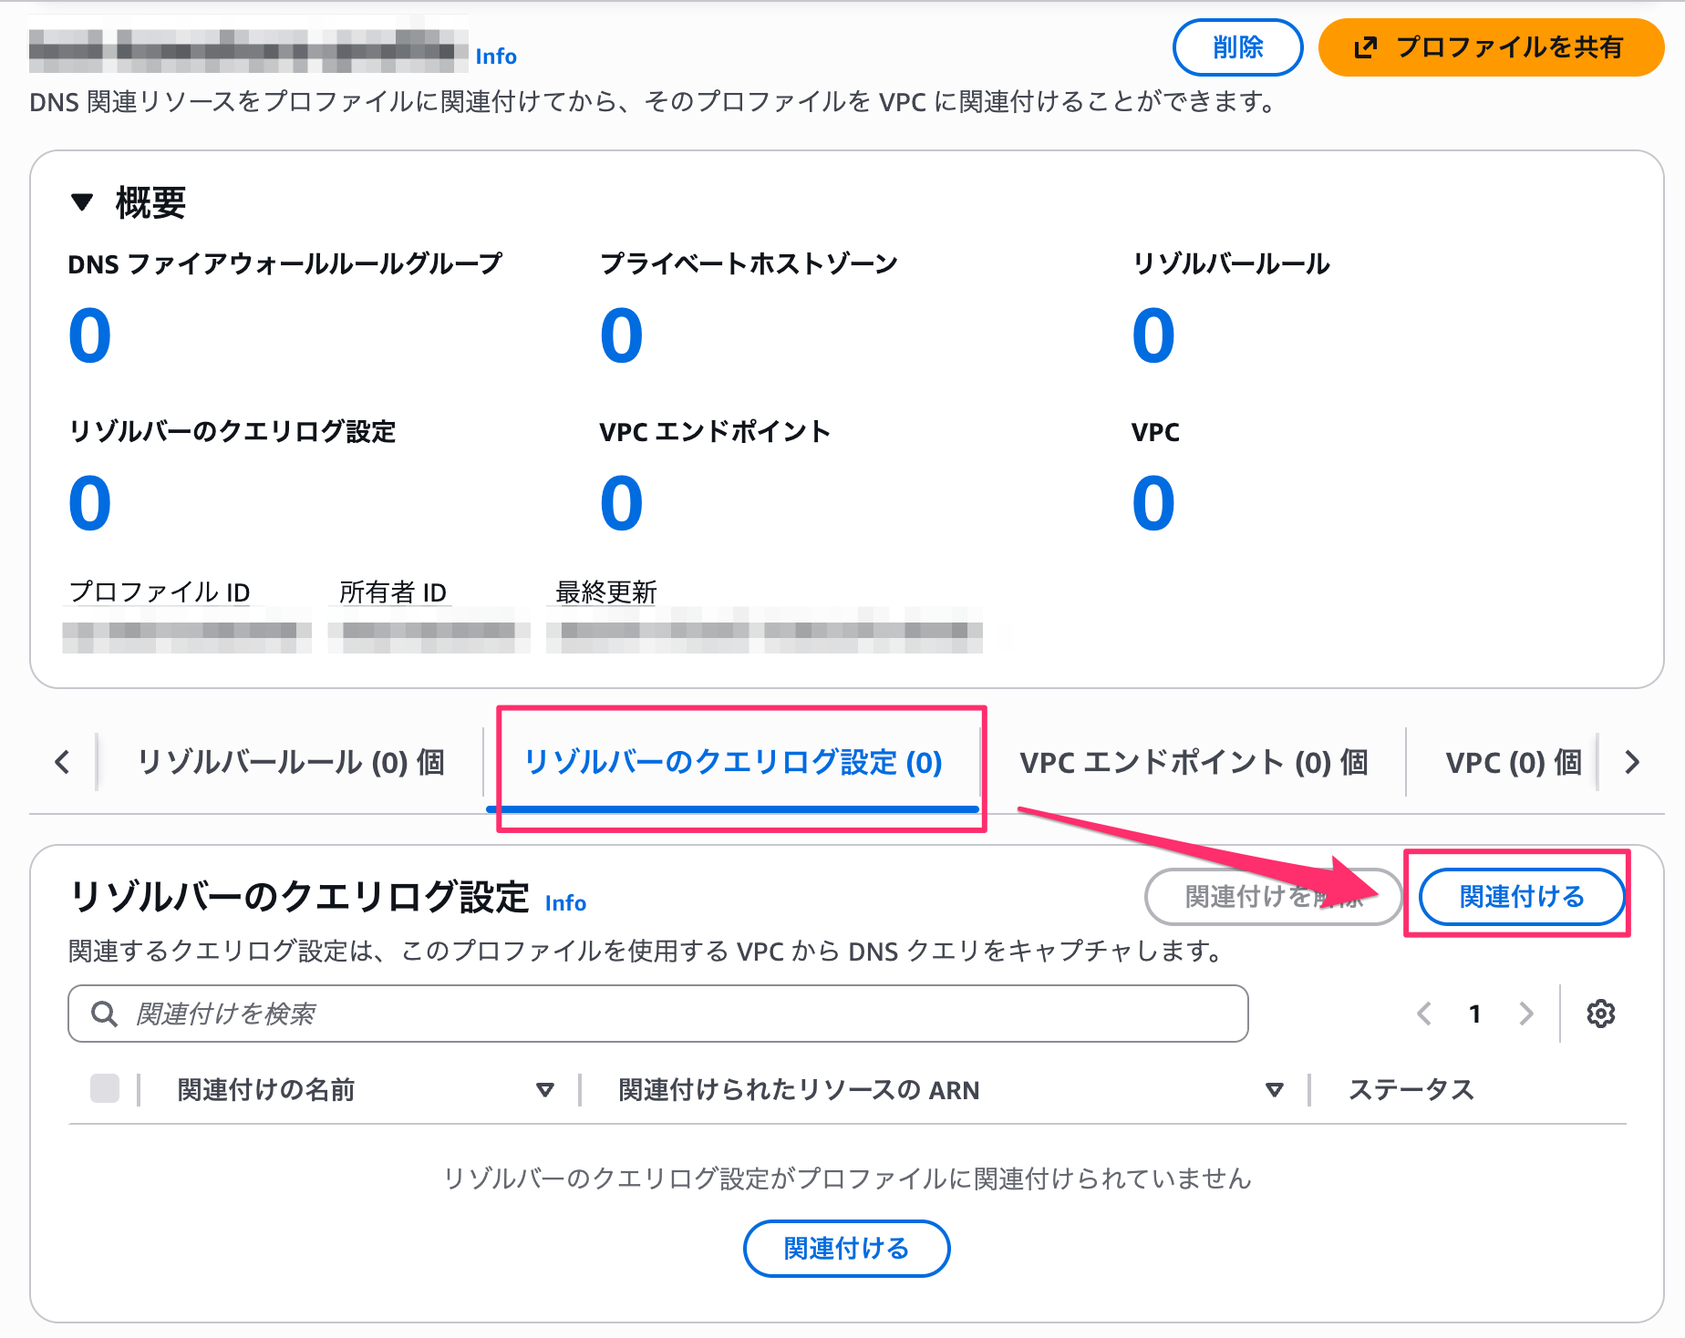Click the table preferences gear icon
Screen dimensions: 1685x1338
1600,1014
